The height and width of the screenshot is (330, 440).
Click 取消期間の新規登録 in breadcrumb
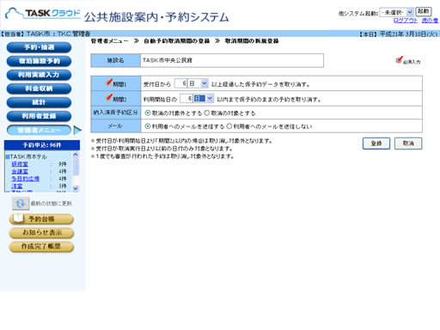pyautogui.click(x=252, y=41)
